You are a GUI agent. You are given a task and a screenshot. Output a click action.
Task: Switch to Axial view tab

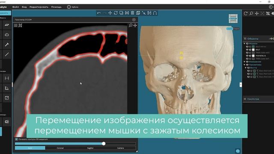click(30, 148)
